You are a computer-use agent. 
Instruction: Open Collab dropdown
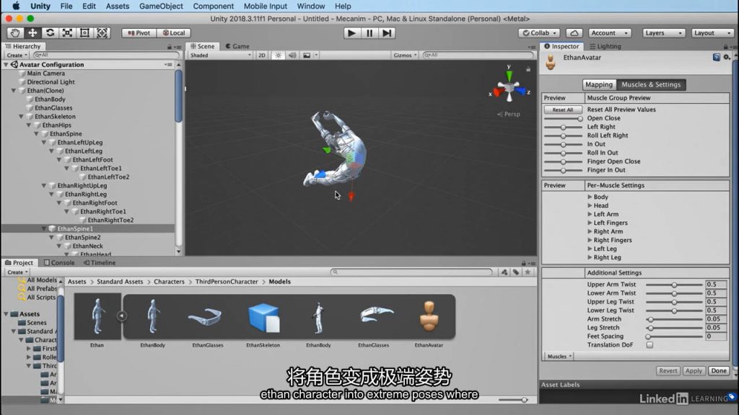click(539, 33)
